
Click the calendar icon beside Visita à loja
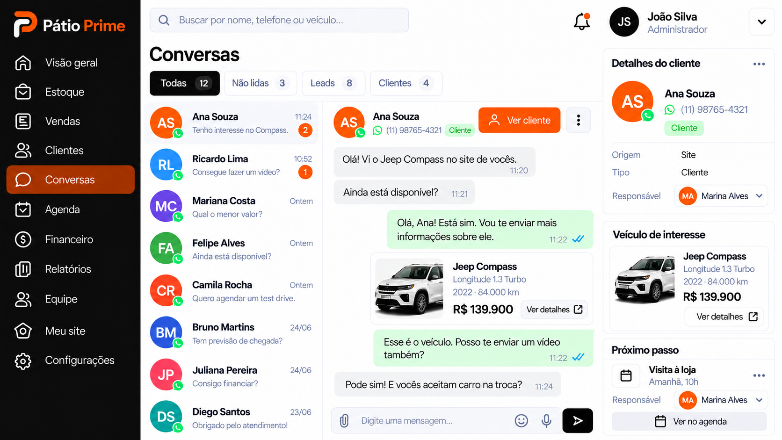pos(626,375)
